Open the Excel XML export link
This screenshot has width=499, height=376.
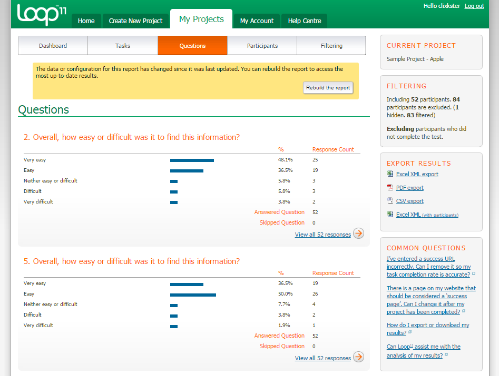pos(417,174)
